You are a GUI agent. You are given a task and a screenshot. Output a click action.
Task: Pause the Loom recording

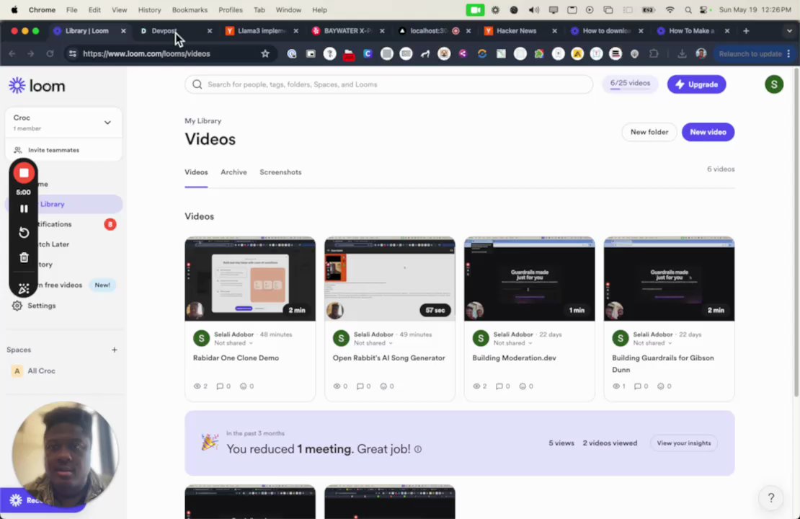tap(24, 209)
